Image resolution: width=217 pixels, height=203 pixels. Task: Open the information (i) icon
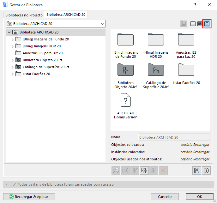point(206,170)
